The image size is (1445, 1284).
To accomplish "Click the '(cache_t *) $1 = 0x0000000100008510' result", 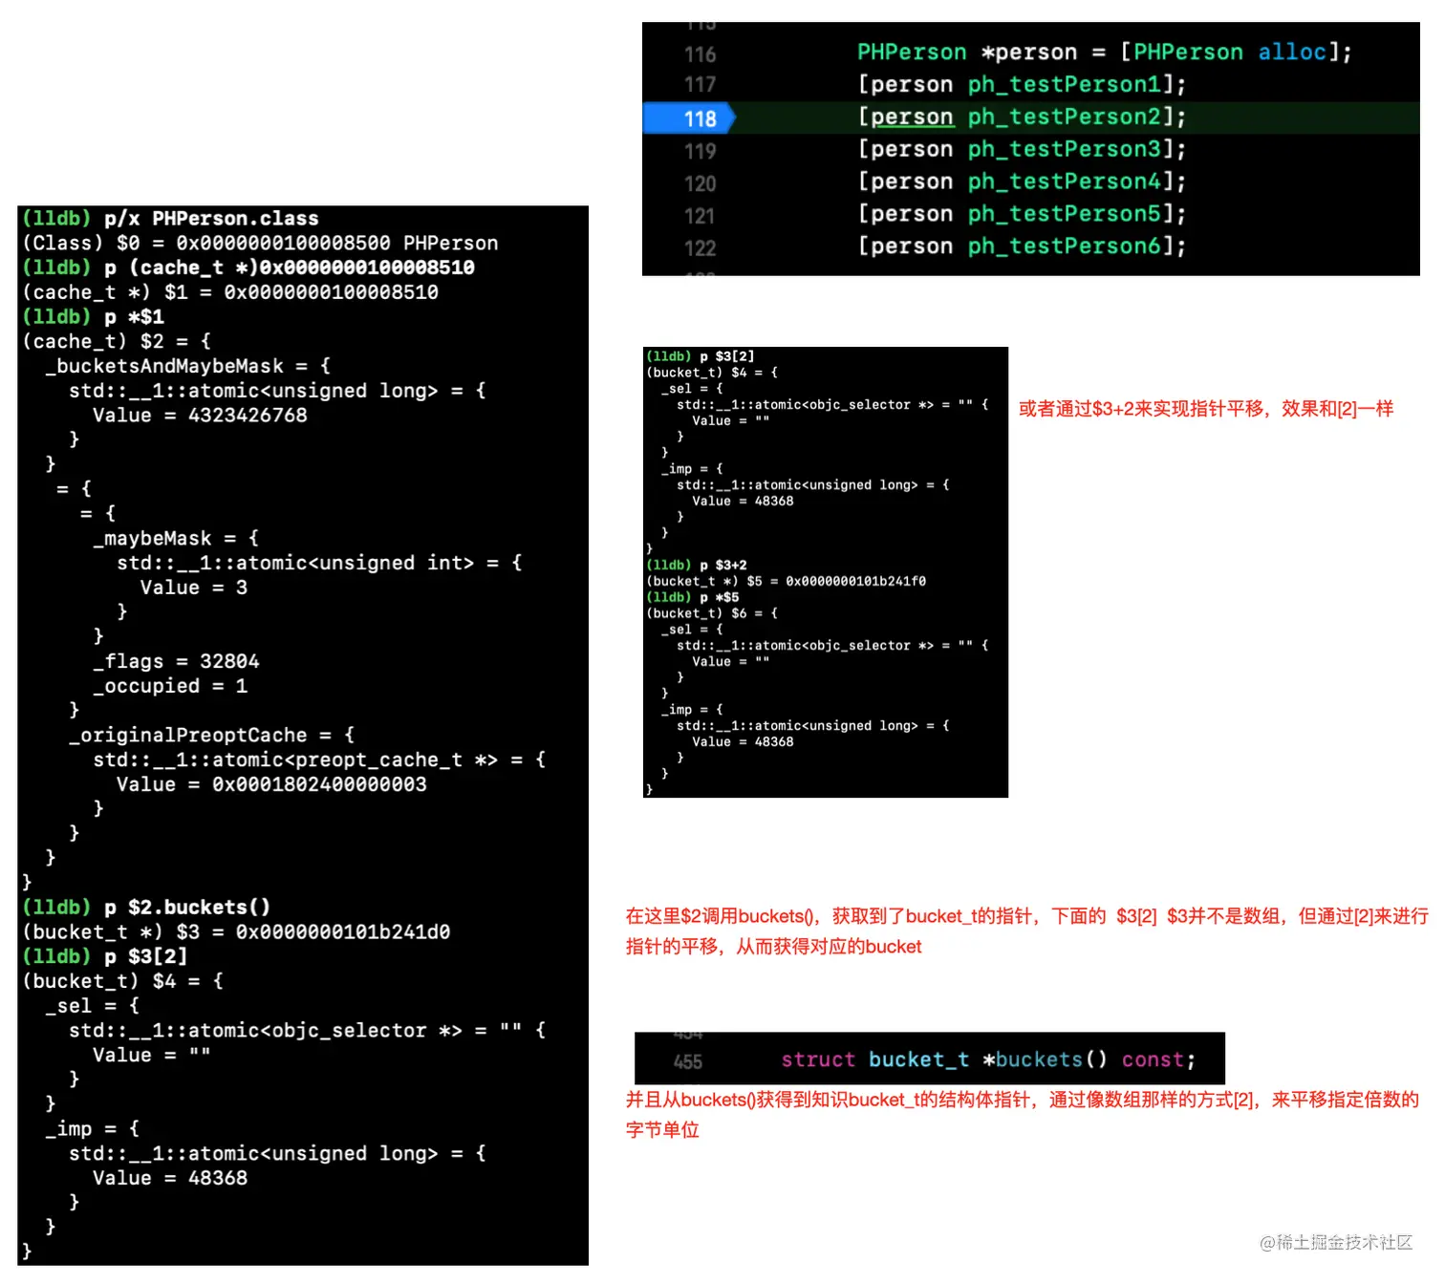I will point(230,292).
